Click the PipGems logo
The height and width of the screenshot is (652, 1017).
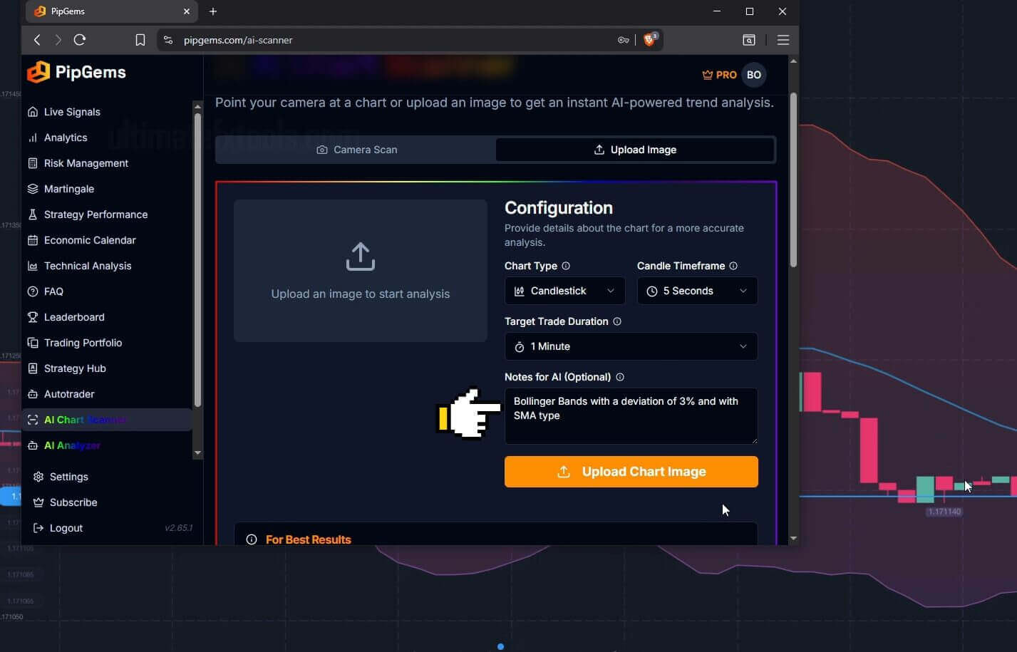[76, 72]
